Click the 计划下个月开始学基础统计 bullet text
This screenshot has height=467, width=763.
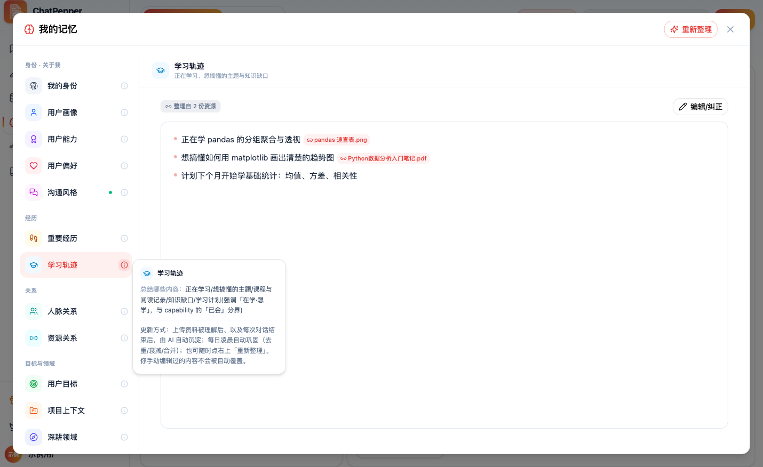pos(269,176)
